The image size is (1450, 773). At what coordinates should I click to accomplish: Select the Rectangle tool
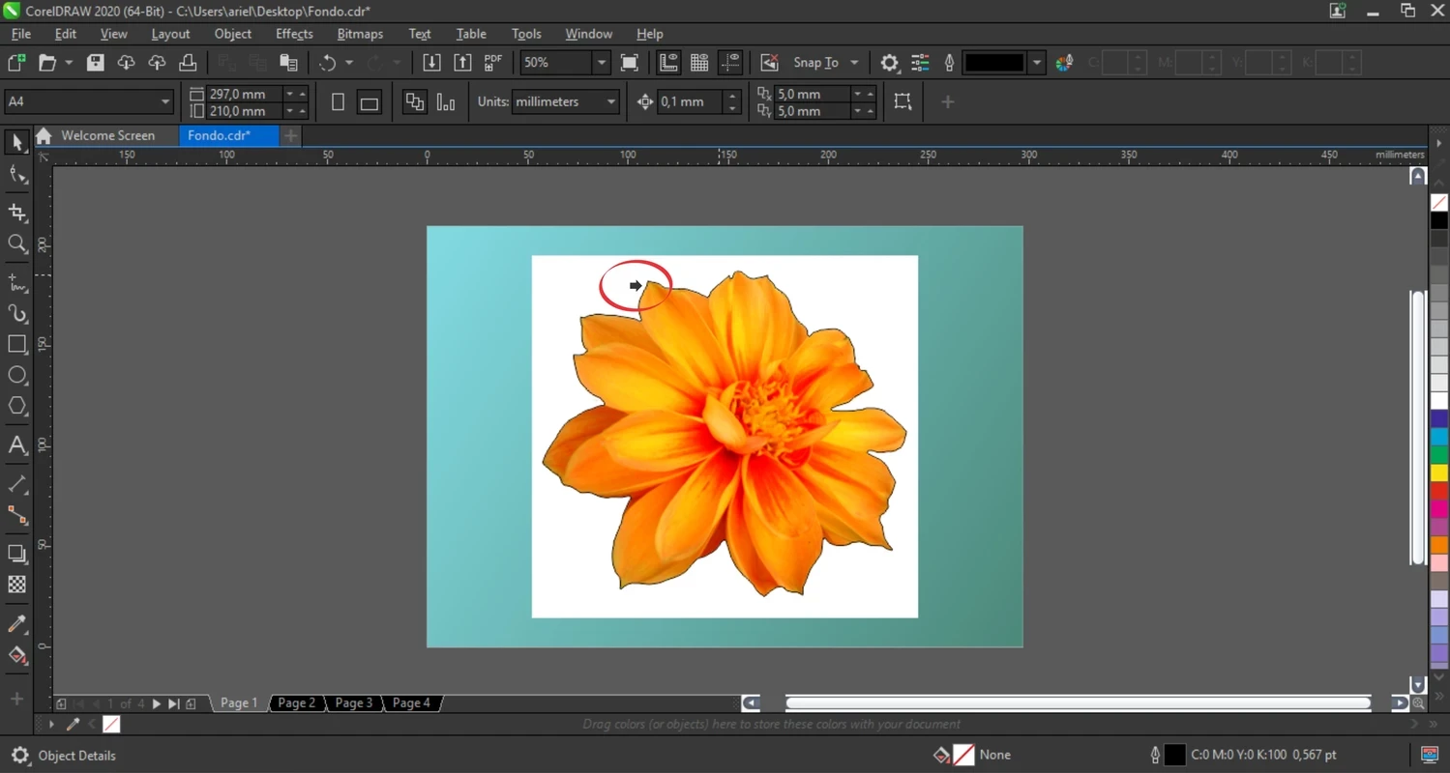pos(17,345)
